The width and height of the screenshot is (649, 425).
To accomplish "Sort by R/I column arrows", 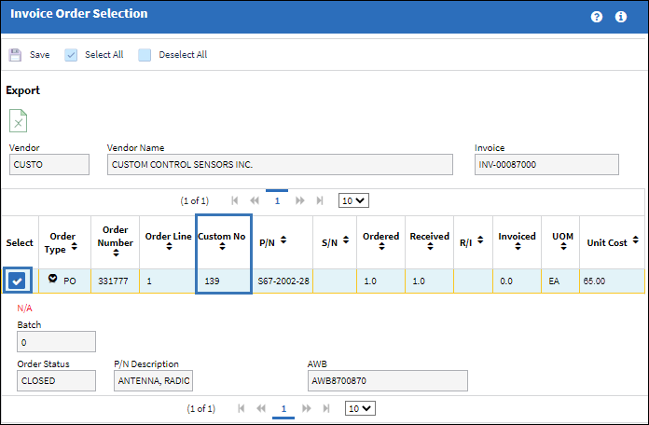I will (x=480, y=240).
